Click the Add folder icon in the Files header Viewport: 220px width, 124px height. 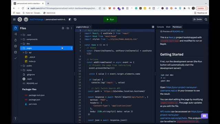pos(68,28)
